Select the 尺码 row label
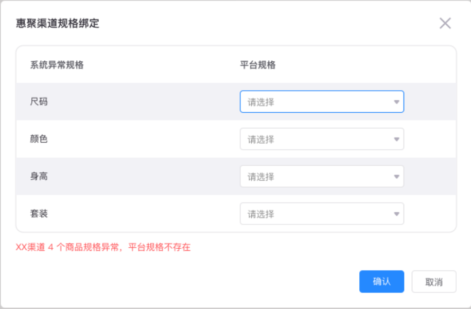Image resolution: width=471 pixels, height=309 pixels. [39, 101]
